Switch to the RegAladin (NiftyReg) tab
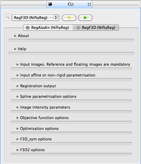Screen dimensions: 141x164 point(48,28)
